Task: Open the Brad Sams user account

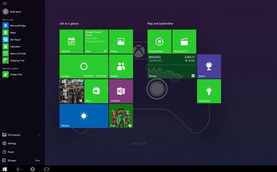Action: pyautogui.click(x=12, y=12)
